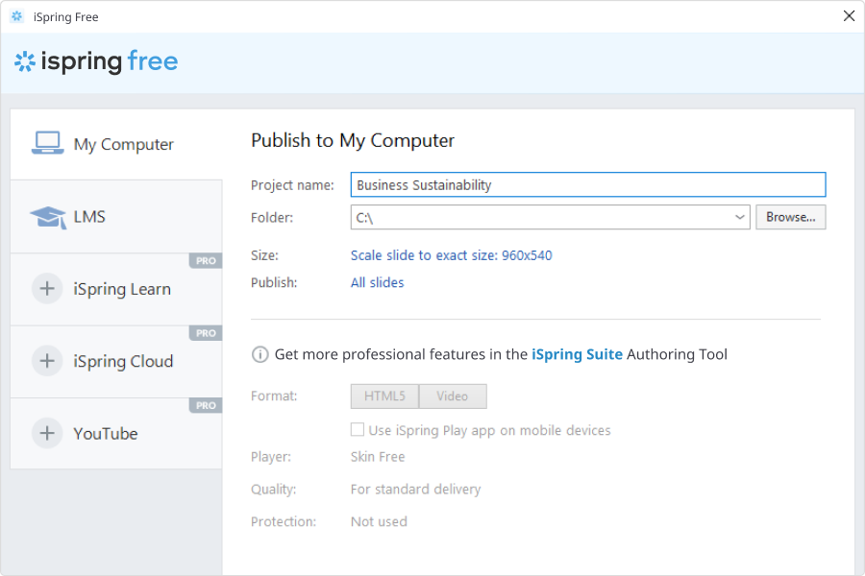Open the Folder path dropdown
The image size is (865, 576).
pyautogui.click(x=740, y=217)
